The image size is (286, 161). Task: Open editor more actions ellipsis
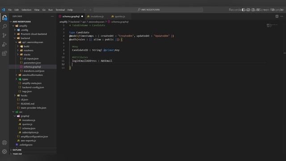[282, 16]
